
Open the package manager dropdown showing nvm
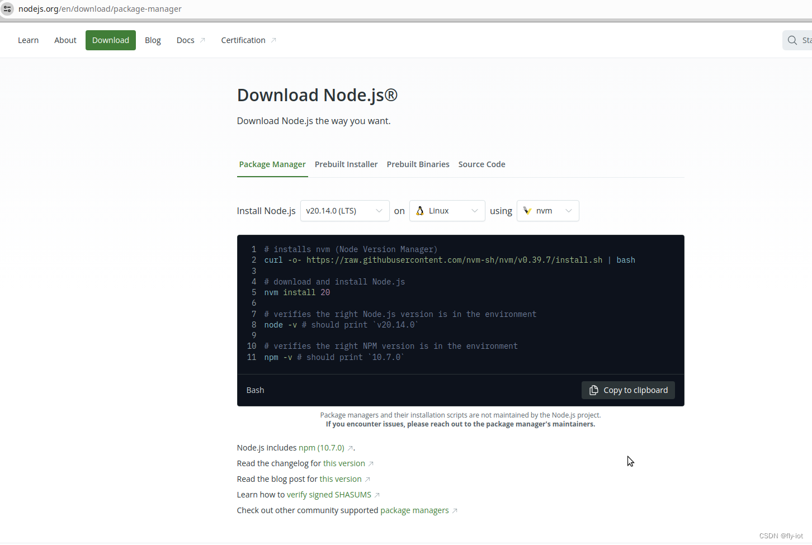(547, 211)
